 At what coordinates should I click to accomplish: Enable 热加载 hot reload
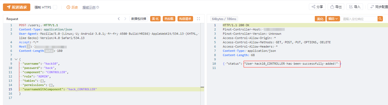169,19
